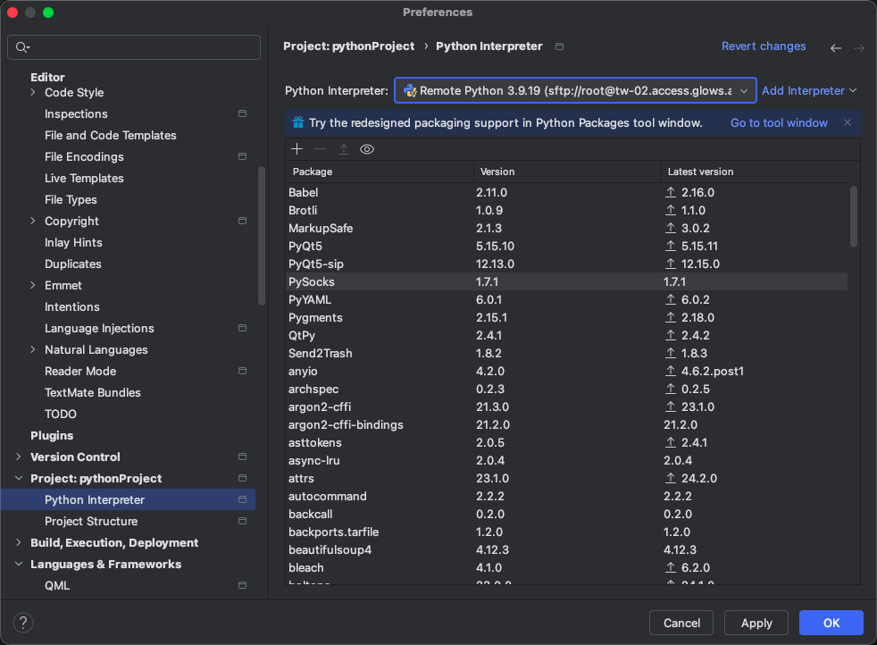The width and height of the screenshot is (877, 645).
Task: Sort by Version column header
Action: pyautogui.click(x=567, y=172)
